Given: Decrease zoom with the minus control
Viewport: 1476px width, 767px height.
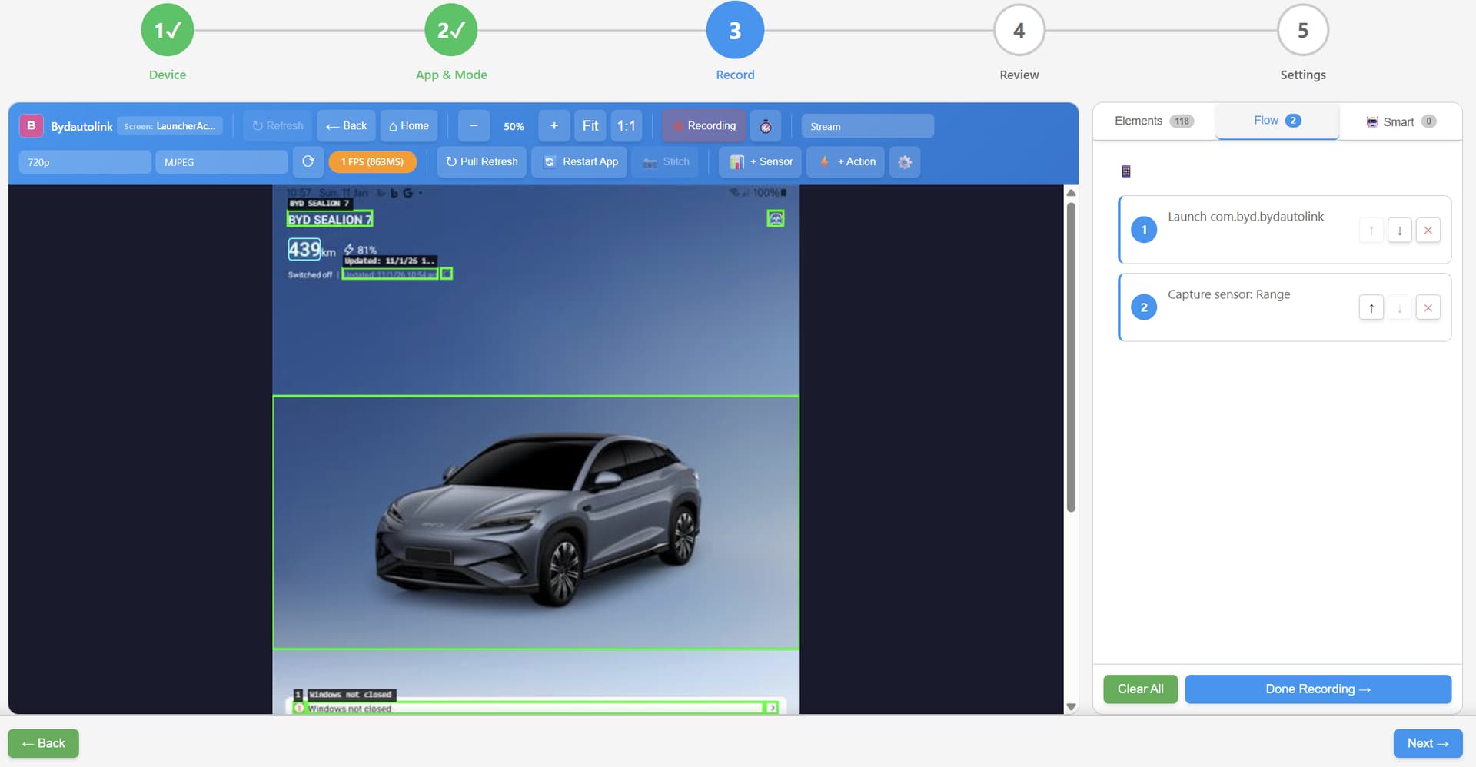Looking at the screenshot, I should [x=474, y=125].
